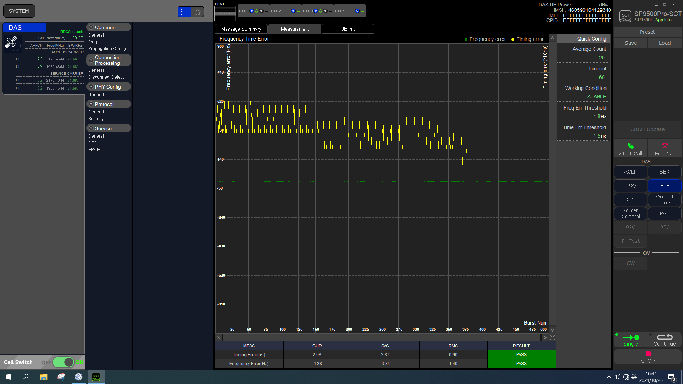Image resolution: width=683 pixels, height=384 pixels.
Task: Click the red End Call phone icon
Action: 665,145
